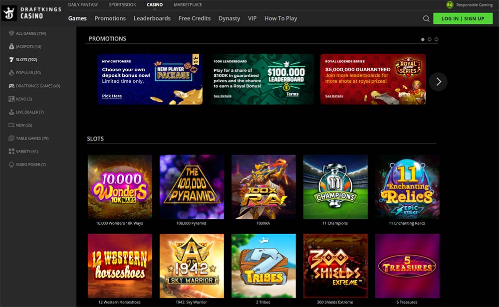Open How To Play page
499x307 pixels.
[280, 18]
